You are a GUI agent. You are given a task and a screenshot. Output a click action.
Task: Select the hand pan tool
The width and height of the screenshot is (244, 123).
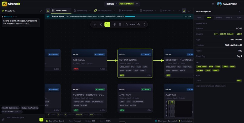[101, 24]
